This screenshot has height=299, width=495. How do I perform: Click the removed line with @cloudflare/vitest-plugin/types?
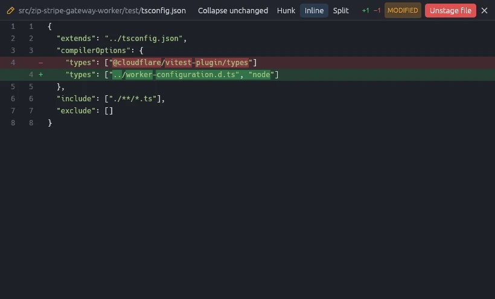coord(247,63)
